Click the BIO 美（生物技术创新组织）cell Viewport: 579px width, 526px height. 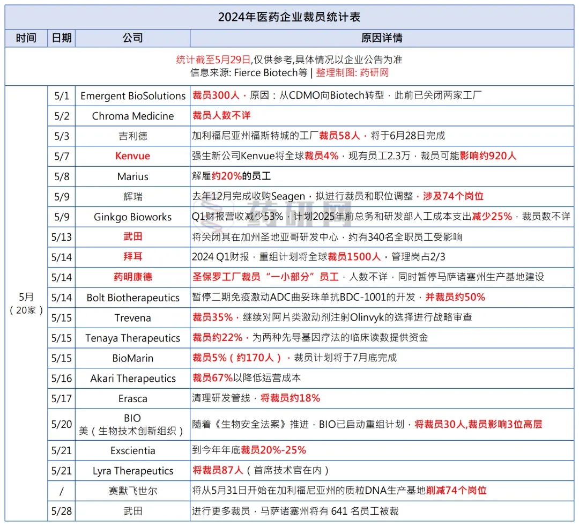pyautogui.click(x=132, y=425)
